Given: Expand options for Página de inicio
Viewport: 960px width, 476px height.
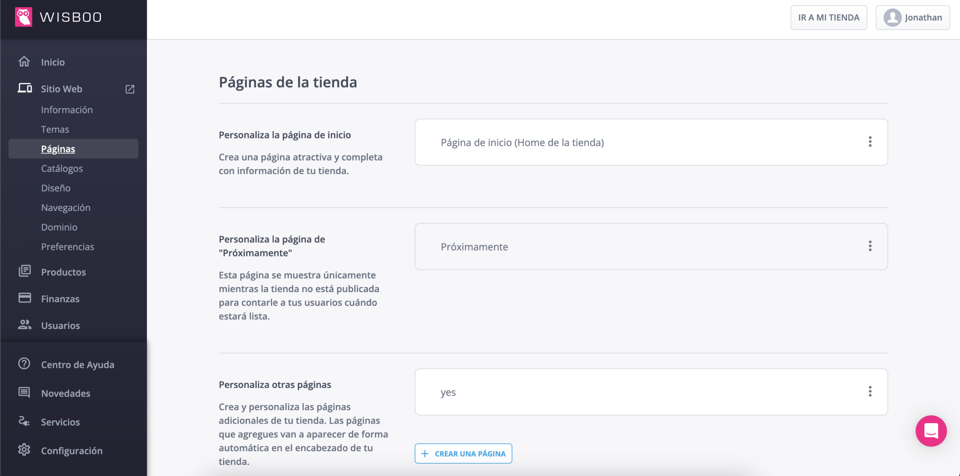Looking at the screenshot, I should coord(870,141).
